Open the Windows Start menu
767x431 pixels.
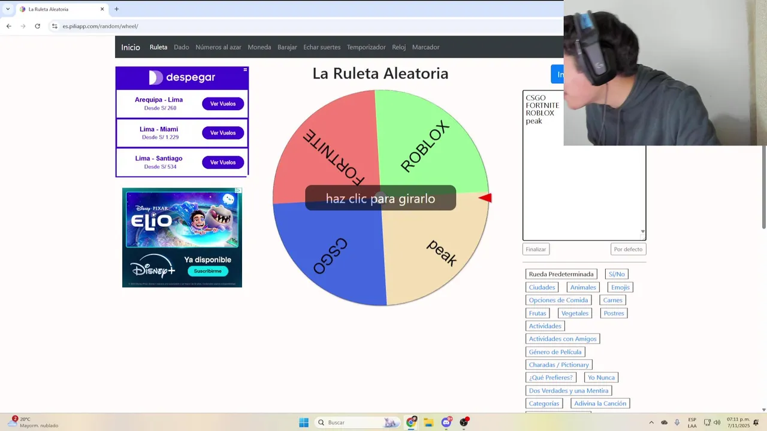(x=304, y=423)
